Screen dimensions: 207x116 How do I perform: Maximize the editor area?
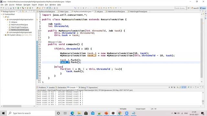[203, 12]
